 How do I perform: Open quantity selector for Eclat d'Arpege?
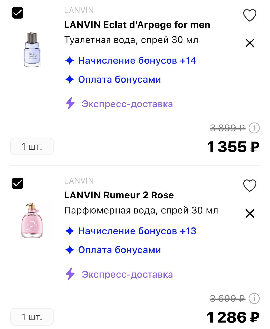coord(32,147)
